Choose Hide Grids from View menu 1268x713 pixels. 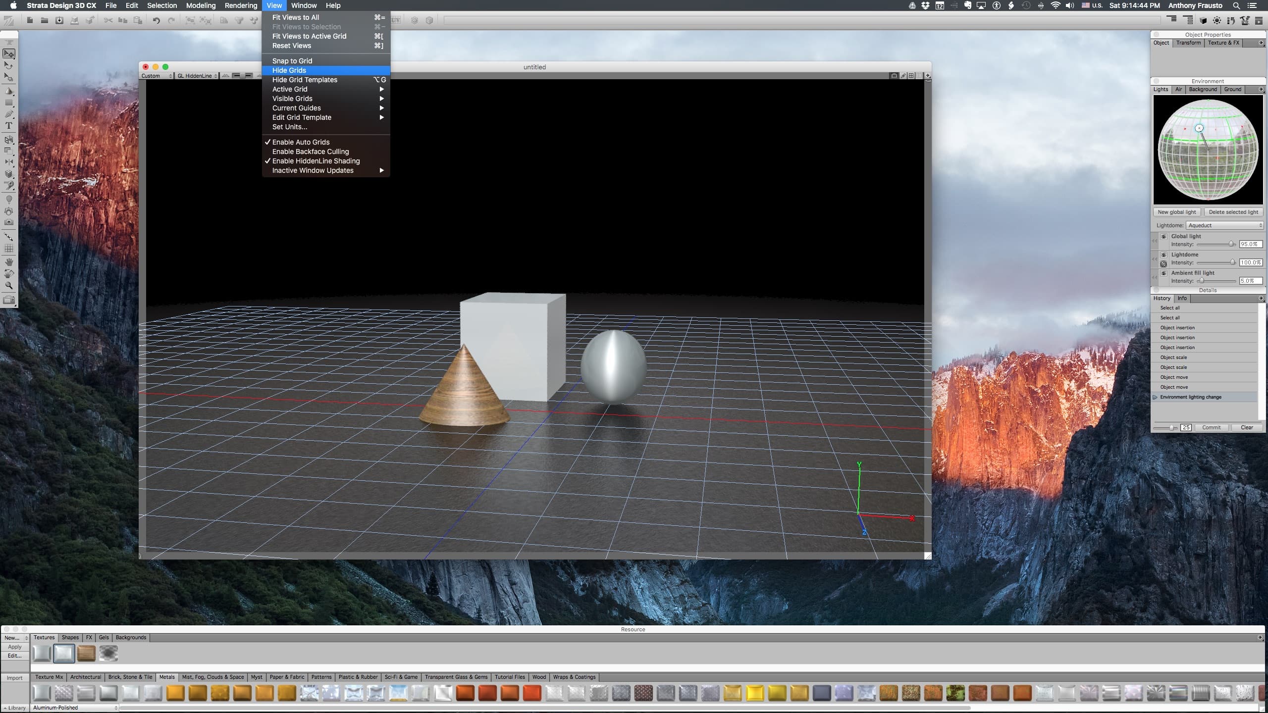click(x=289, y=70)
